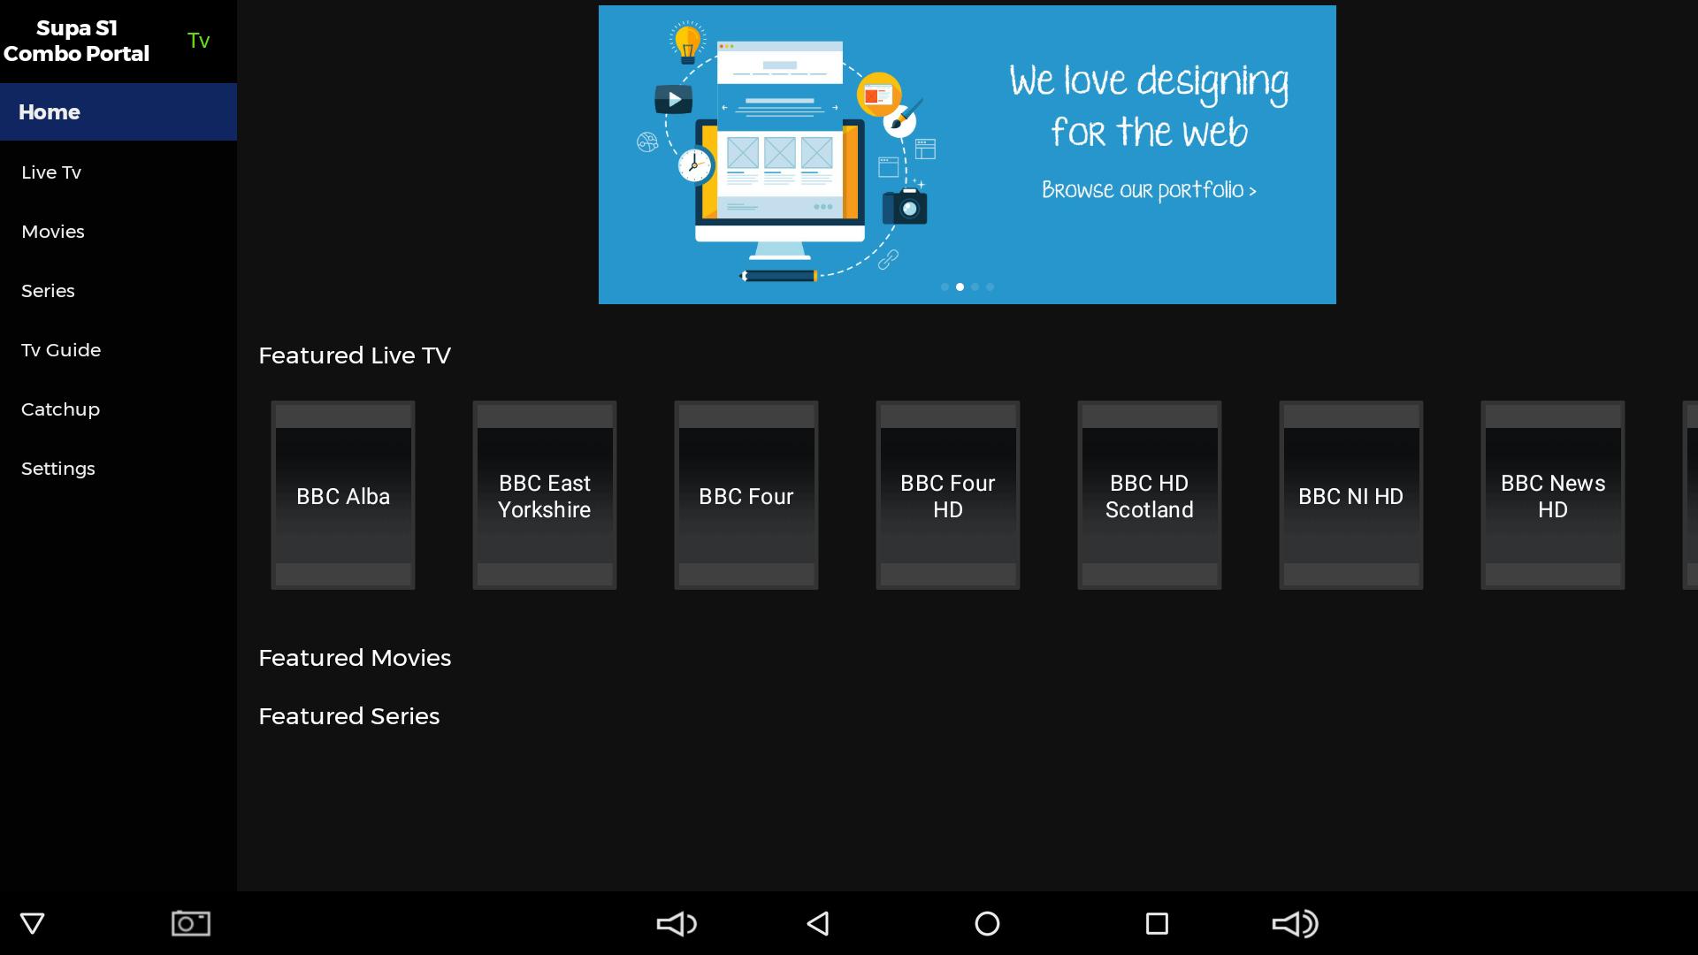
Task: Open Tv Guide section
Action: (119, 350)
